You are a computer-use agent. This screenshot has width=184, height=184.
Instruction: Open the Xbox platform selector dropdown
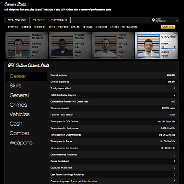tap(165, 20)
